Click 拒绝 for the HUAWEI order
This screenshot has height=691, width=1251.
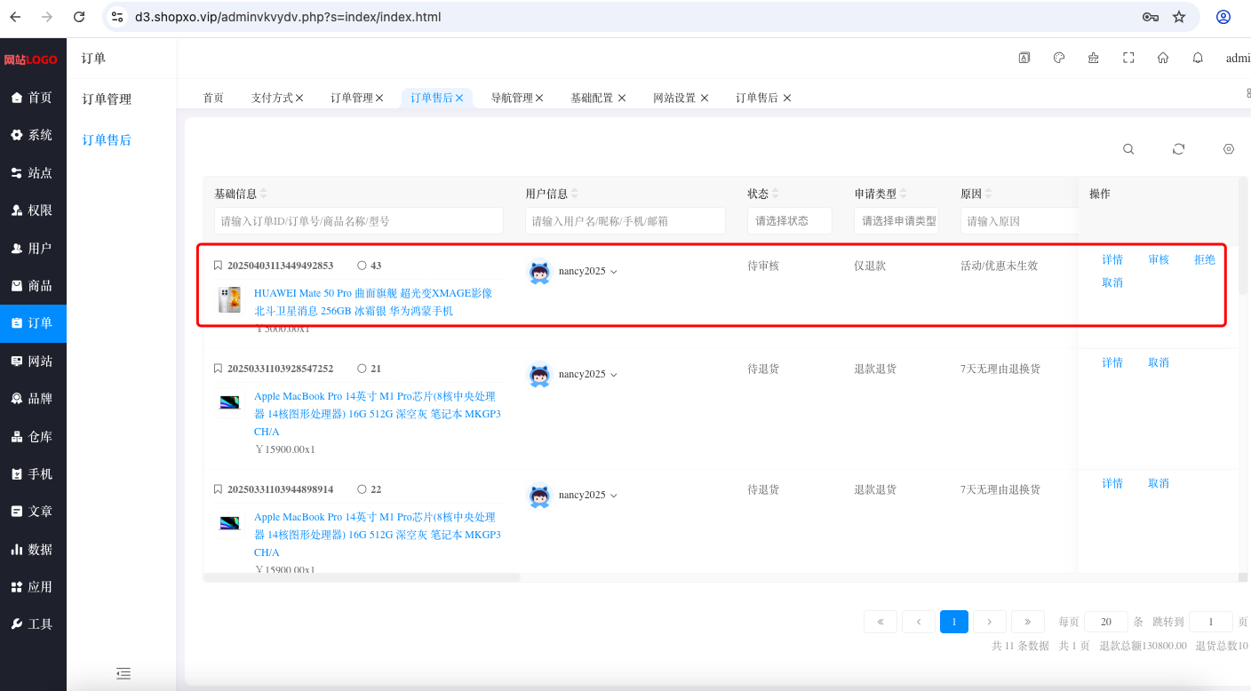[1205, 260]
